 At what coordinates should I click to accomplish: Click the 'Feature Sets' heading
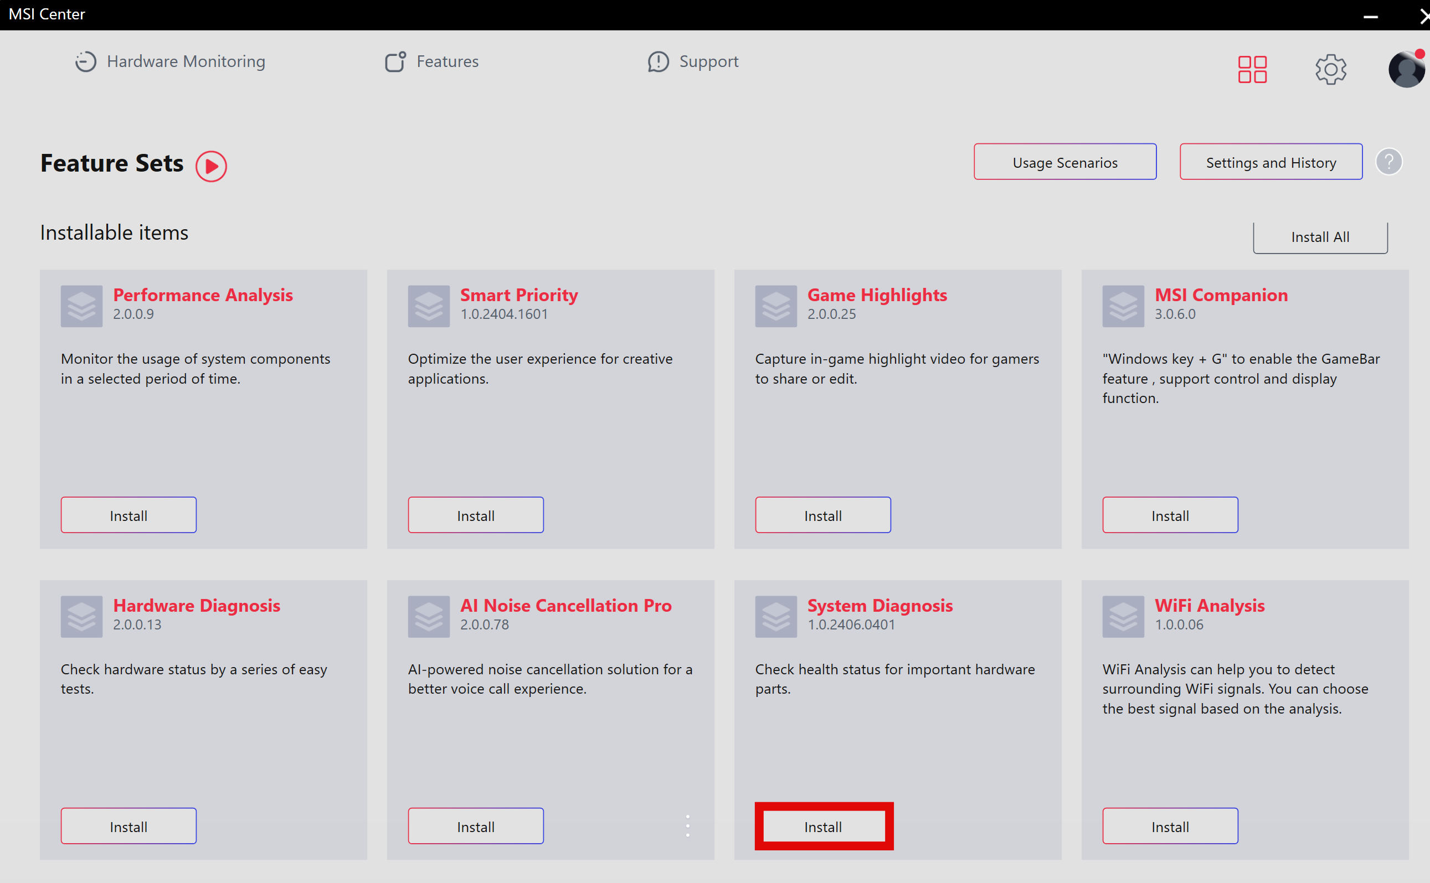point(111,163)
